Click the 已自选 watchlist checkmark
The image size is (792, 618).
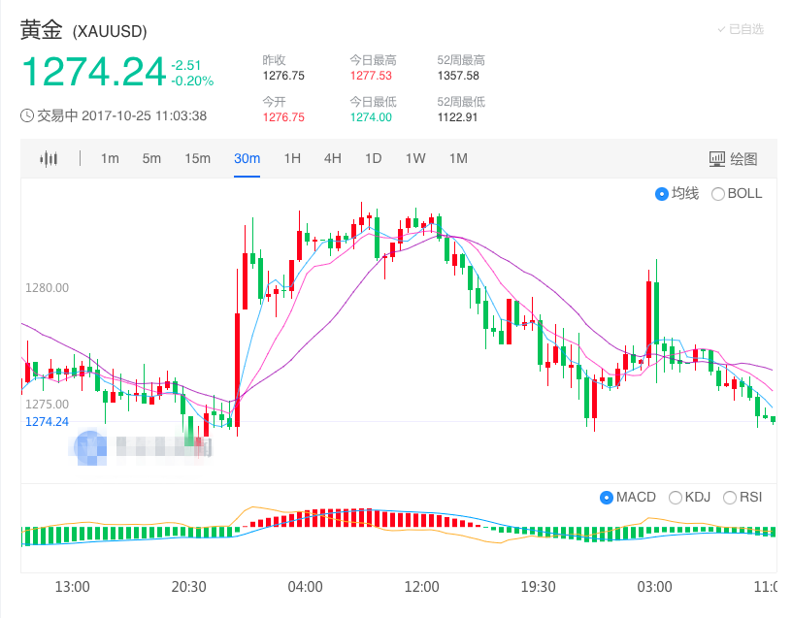(742, 29)
